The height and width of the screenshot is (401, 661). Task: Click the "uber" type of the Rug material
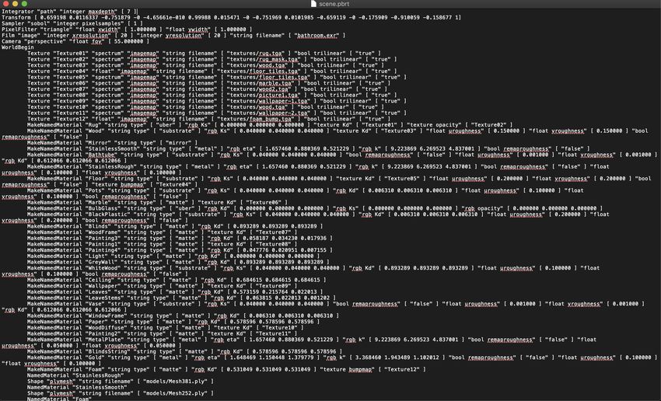pyautogui.click(x=167, y=124)
